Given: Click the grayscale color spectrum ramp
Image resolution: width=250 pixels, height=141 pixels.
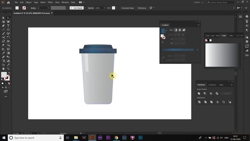Looking at the screenshot, I should pos(223,55).
